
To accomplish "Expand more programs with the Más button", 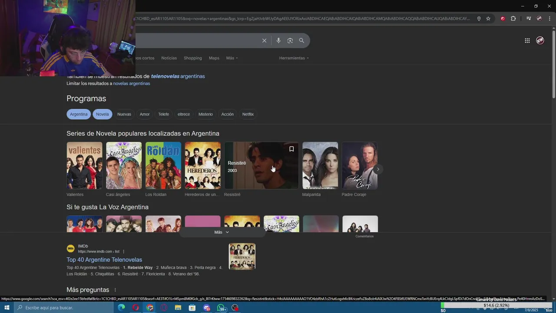I will (222, 232).
